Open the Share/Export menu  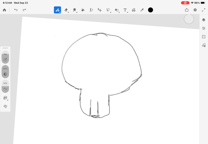click(187, 10)
